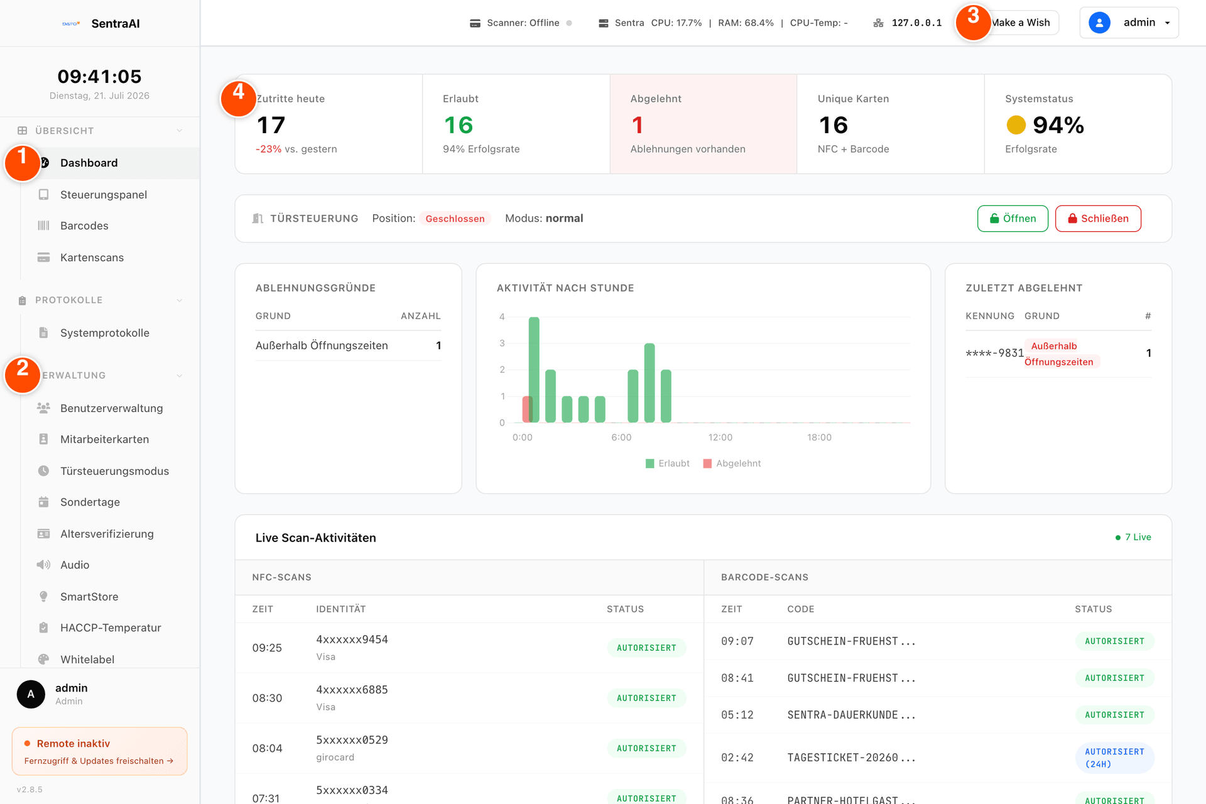Screen dimensions: 1206x804
Task: Click the scanner status card icon
Action: click(x=475, y=23)
